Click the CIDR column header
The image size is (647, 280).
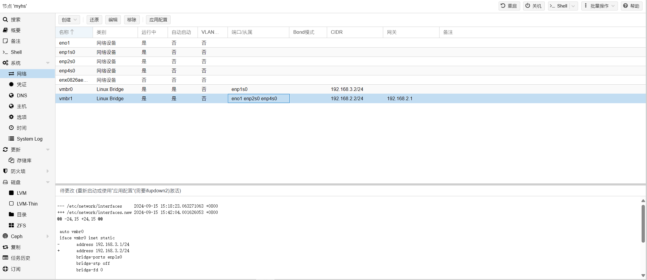coord(355,32)
